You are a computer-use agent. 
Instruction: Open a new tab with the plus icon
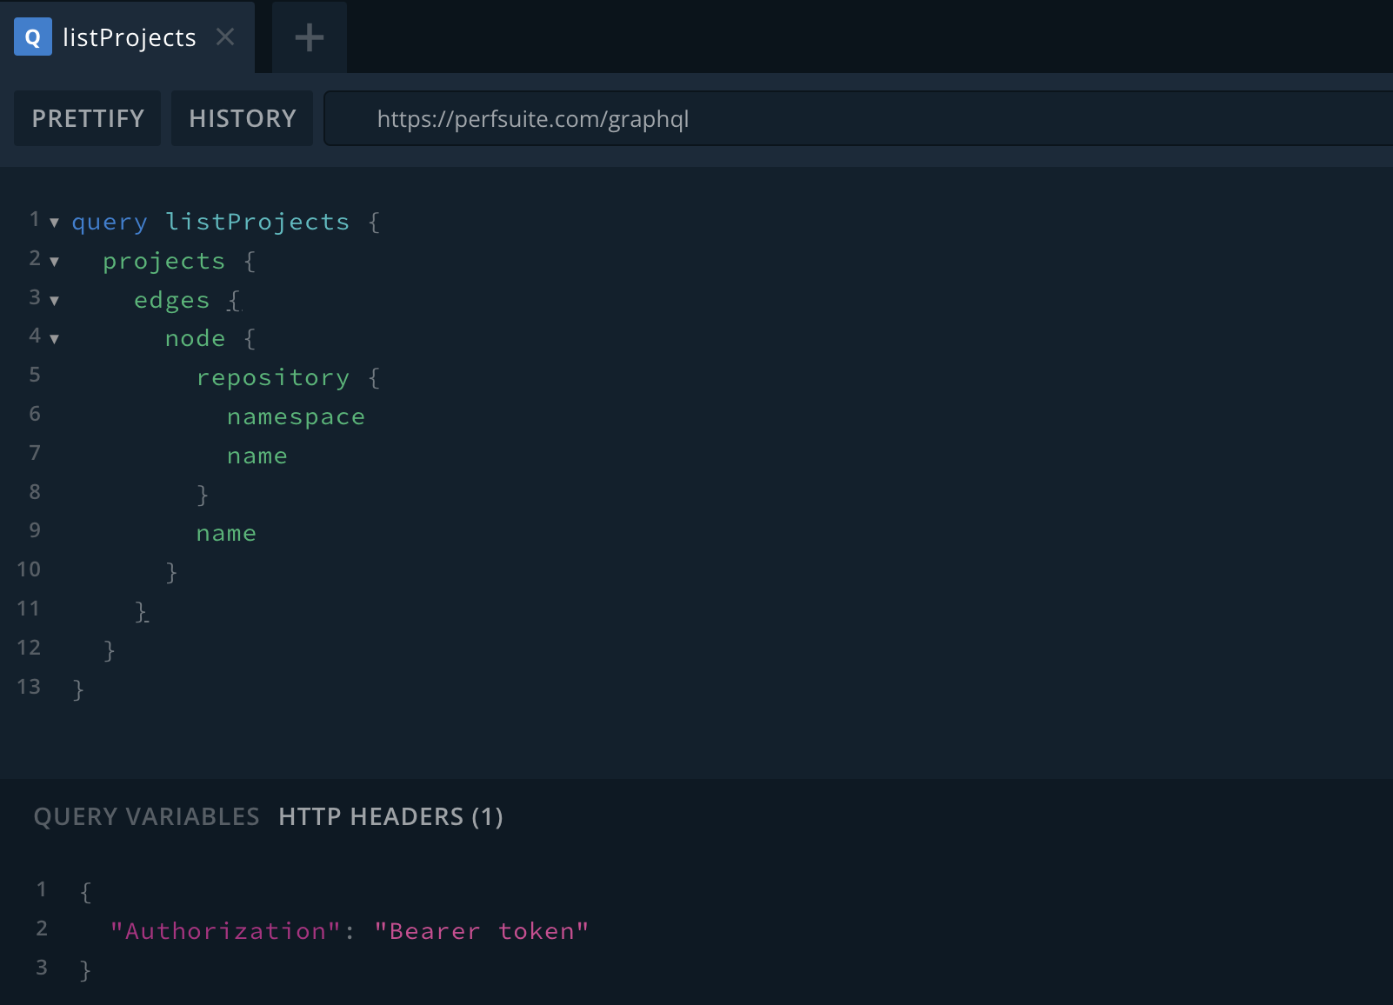tap(310, 37)
